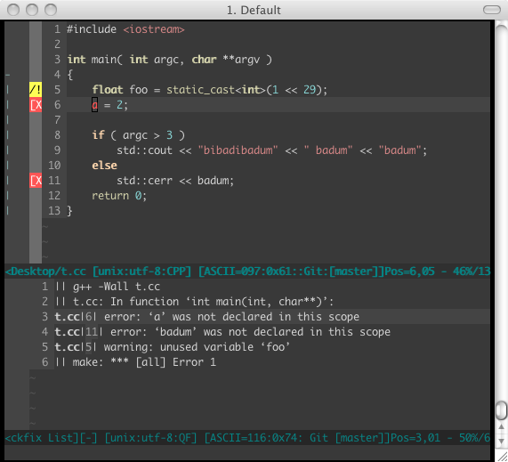Collapse the fold marker at line 4

pos(8,75)
